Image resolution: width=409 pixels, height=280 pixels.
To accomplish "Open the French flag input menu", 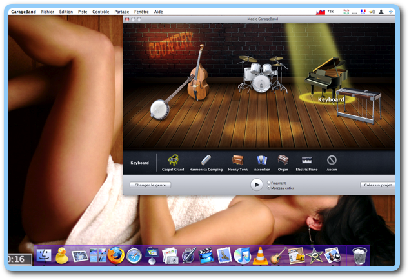I will pos(363,12).
